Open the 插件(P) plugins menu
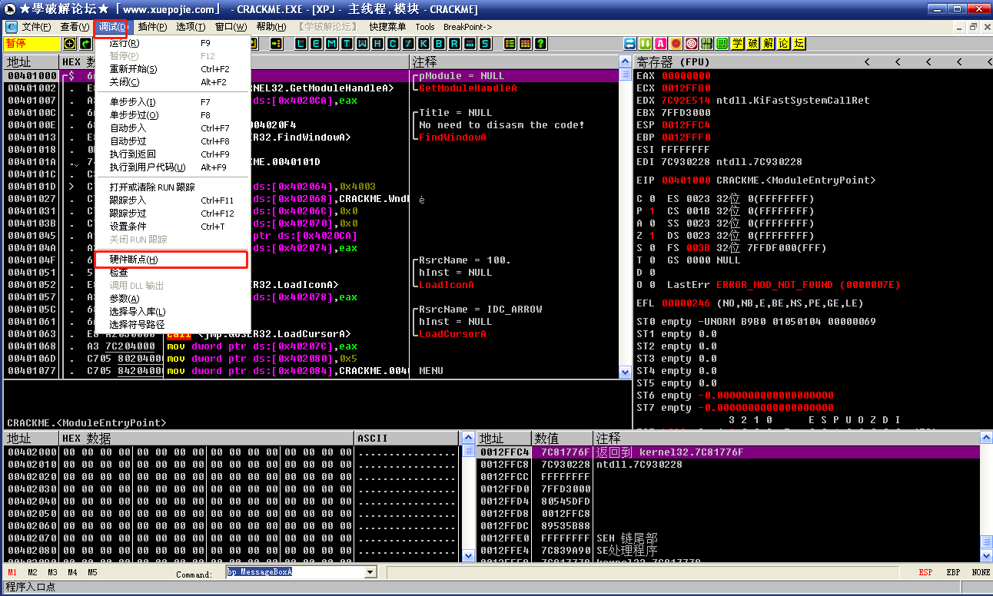This screenshot has width=993, height=596. (x=152, y=27)
